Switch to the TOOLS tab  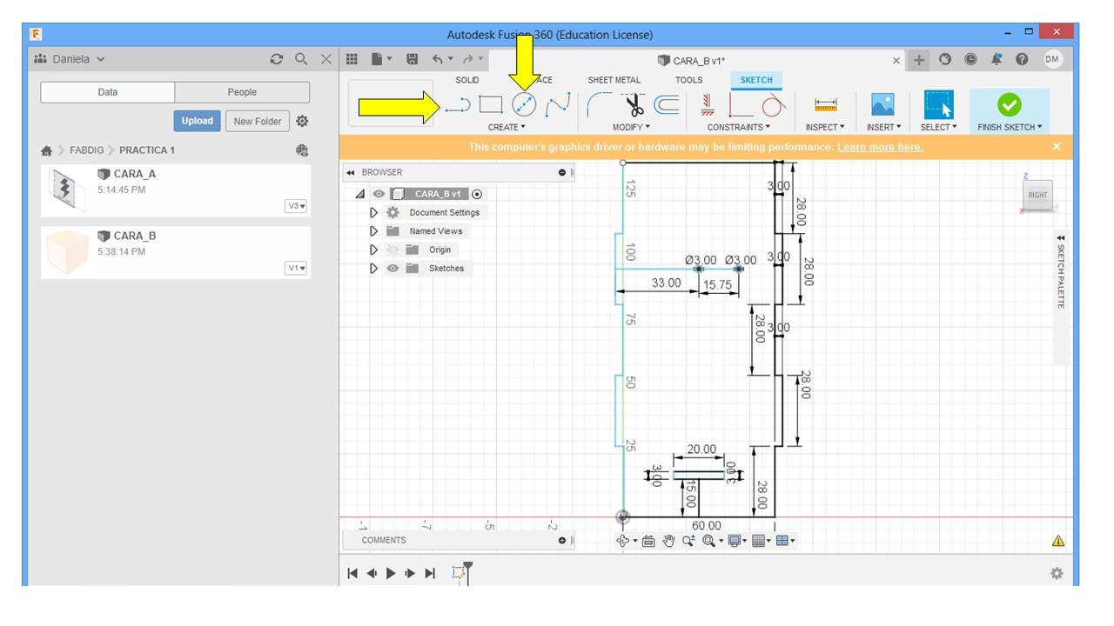tap(688, 80)
